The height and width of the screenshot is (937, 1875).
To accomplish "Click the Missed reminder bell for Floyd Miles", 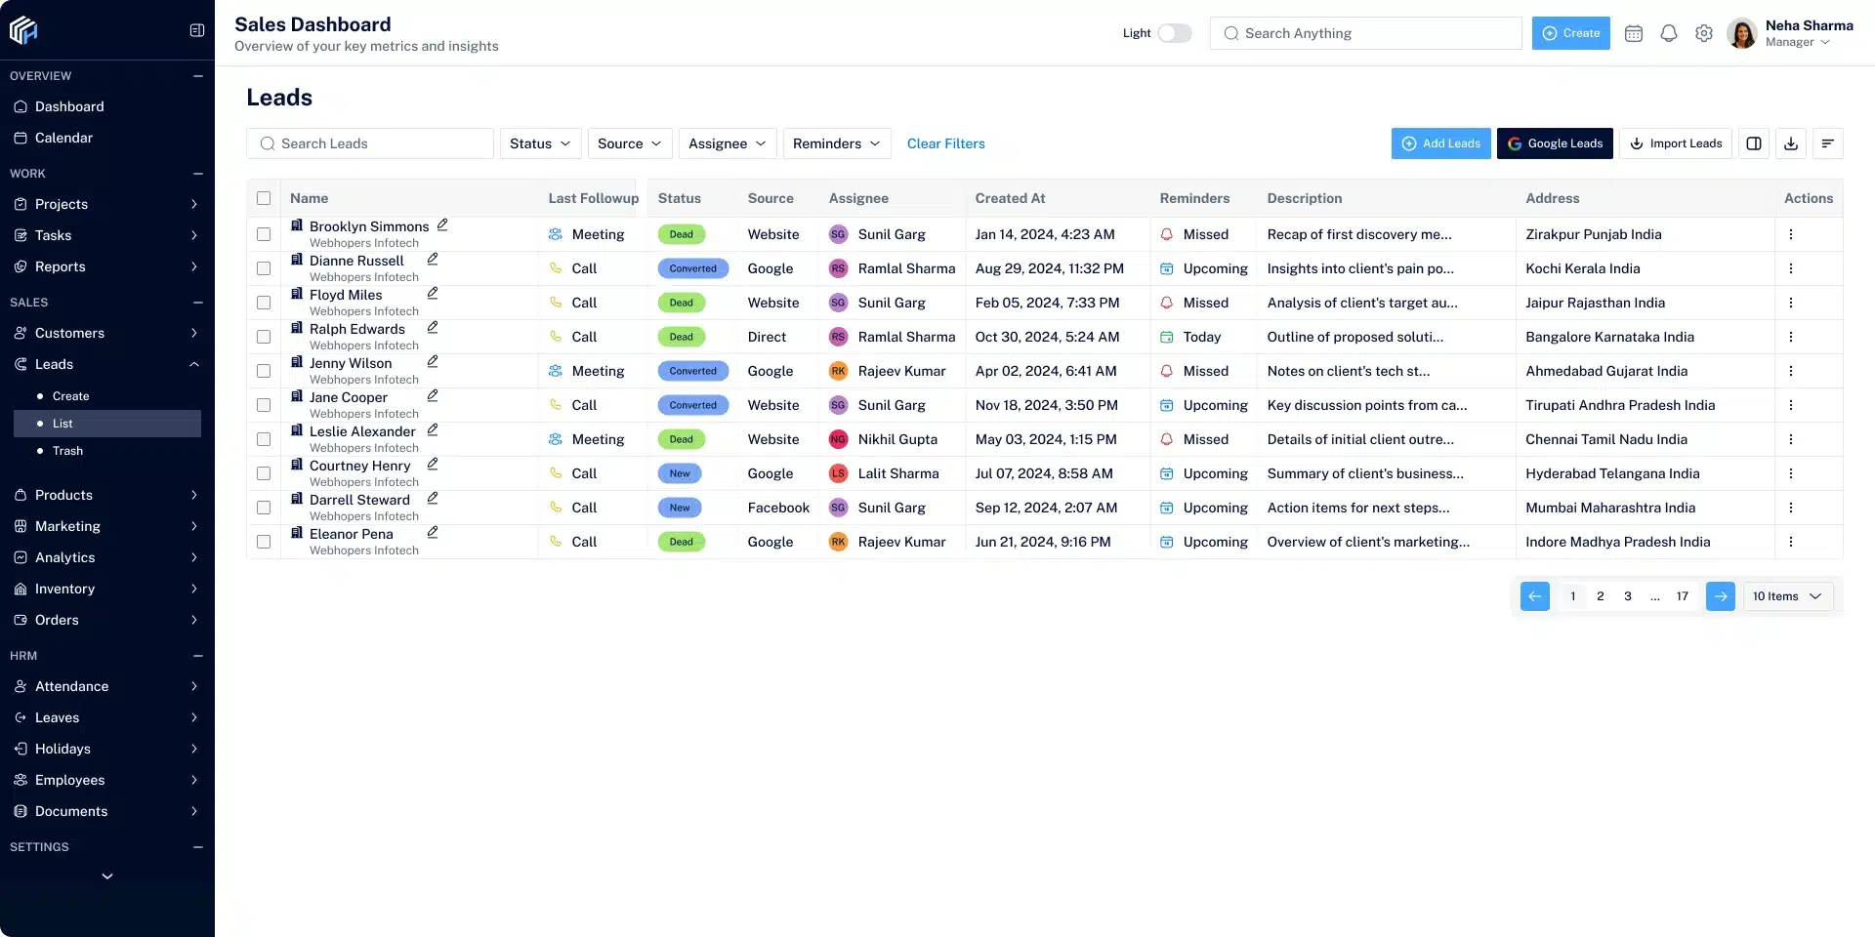I will click(1166, 303).
